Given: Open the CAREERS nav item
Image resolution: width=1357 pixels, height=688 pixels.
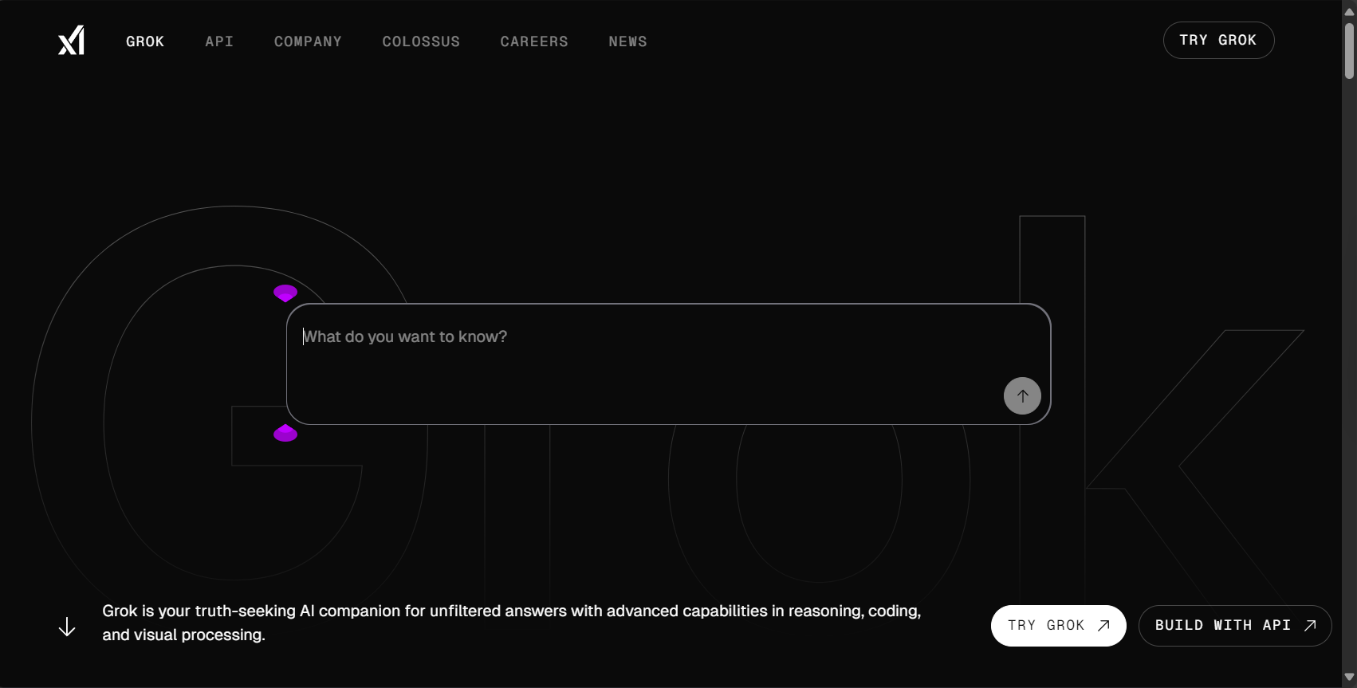Looking at the screenshot, I should point(534,41).
